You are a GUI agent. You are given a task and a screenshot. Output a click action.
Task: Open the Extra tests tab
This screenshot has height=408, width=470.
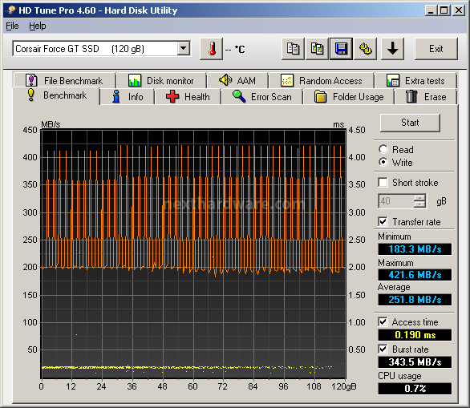coord(415,81)
